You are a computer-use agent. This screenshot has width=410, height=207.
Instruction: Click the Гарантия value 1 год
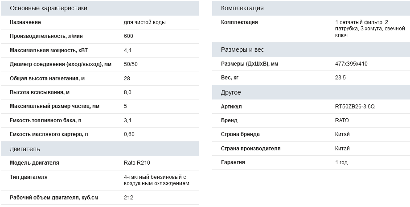pos(341,162)
